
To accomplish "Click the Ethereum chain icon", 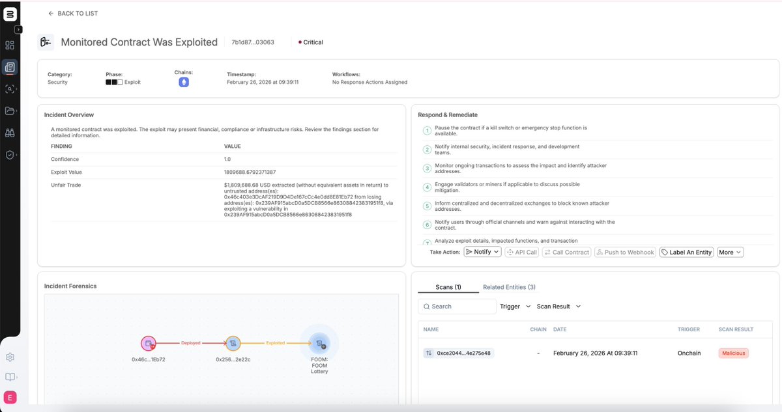I will pos(184,83).
